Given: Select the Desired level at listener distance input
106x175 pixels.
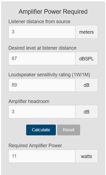Looking at the screenshot, I should click(x=42, y=59).
